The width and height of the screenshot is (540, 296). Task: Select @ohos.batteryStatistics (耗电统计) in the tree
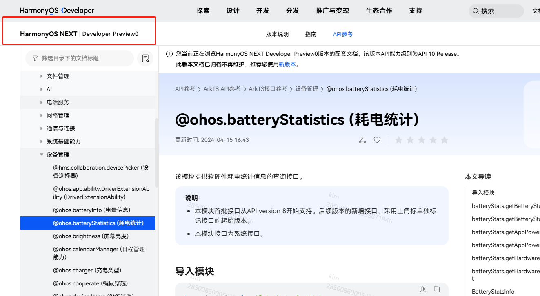point(88,223)
